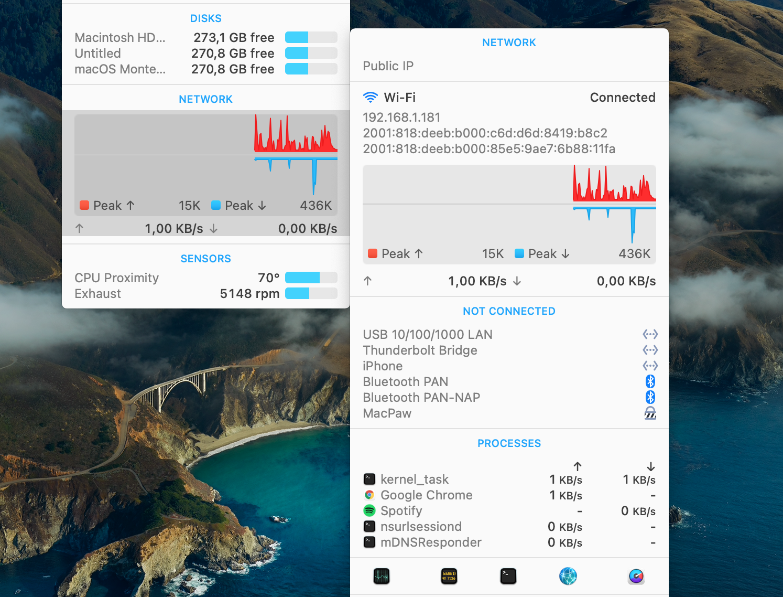783x597 pixels.
Task: Open the DISKS section header
Action: (205, 18)
